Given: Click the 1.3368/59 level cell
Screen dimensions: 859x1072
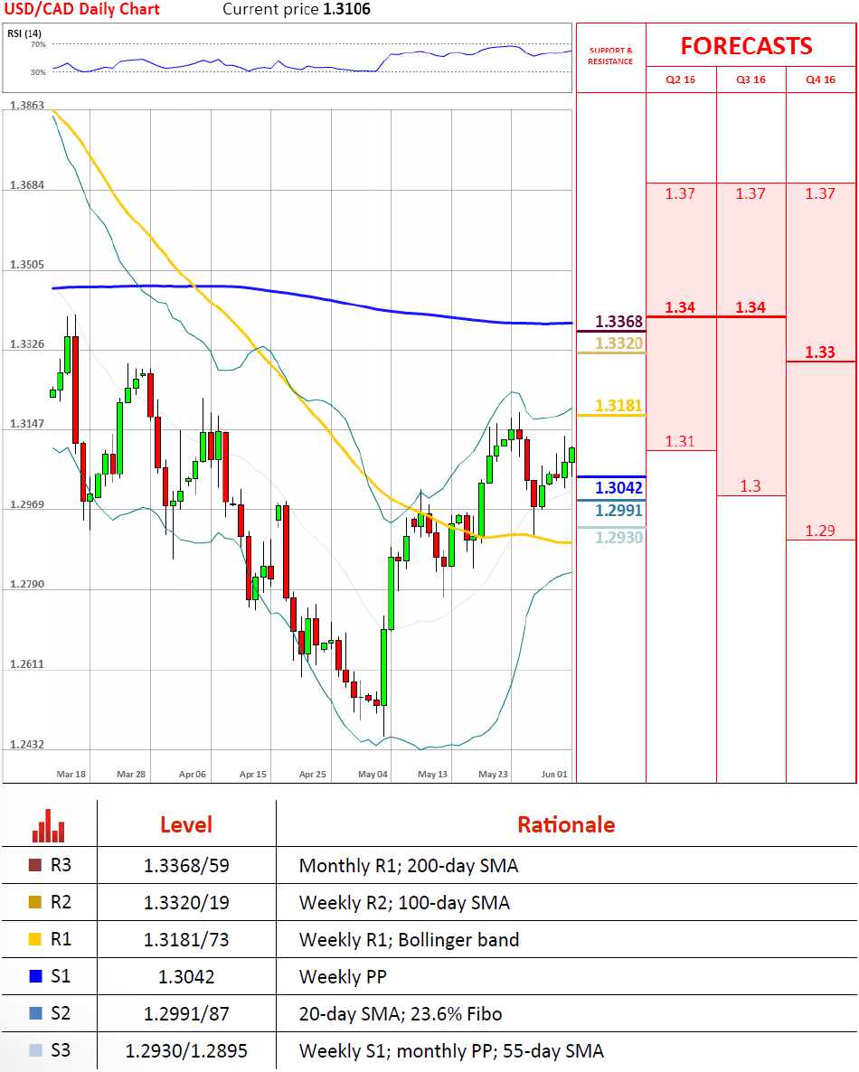Looking at the screenshot, I should pyautogui.click(x=186, y=866).
